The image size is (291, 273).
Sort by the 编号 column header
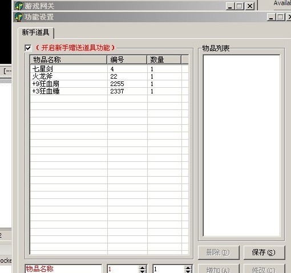[x=127, y=60]
